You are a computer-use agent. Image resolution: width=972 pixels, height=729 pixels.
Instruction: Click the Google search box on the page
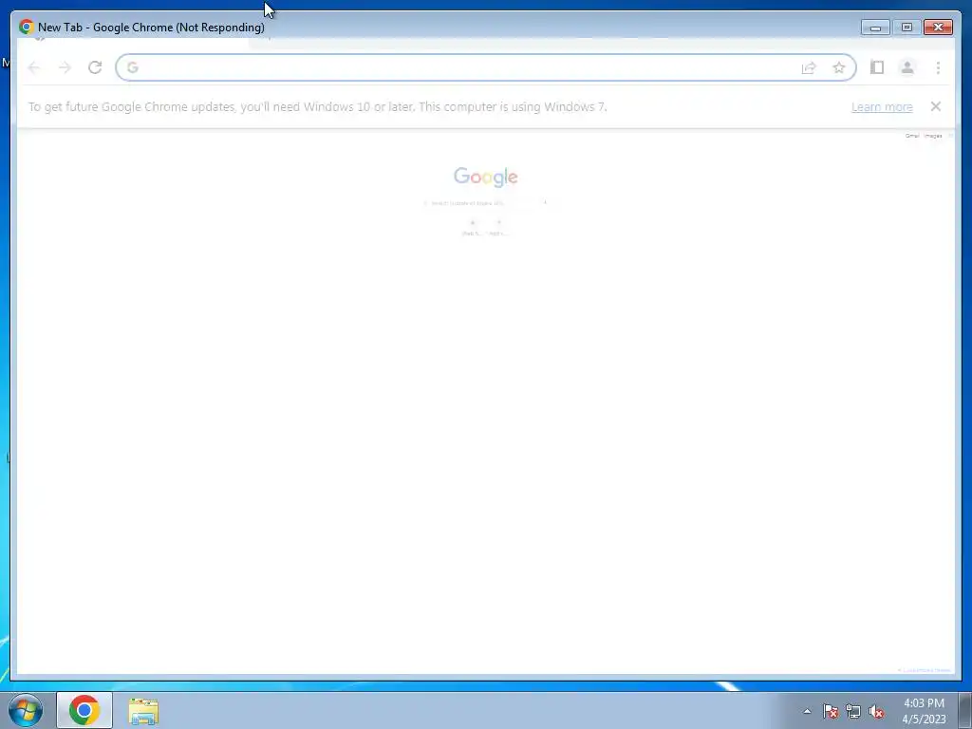click(485, 203)
